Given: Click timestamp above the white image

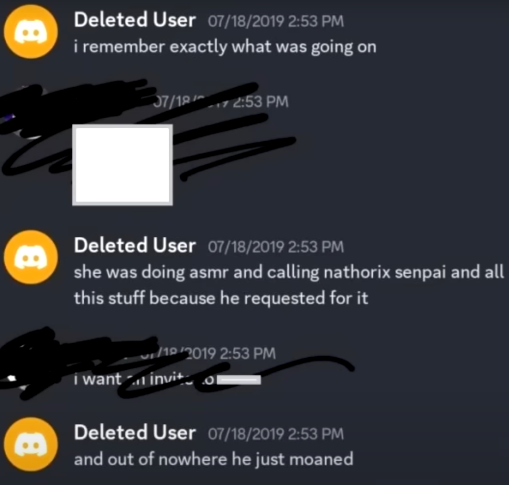Looking at the screenshot, I should point(221,102).
